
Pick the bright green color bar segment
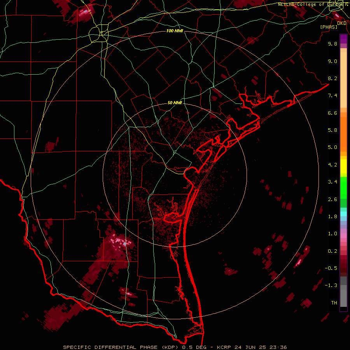point(343,187)
